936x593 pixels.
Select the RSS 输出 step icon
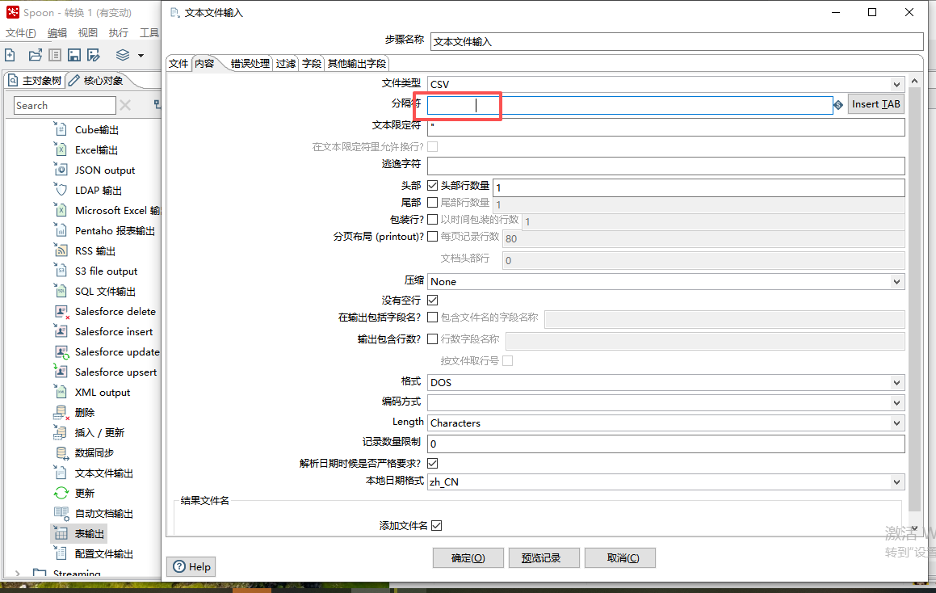[x=61, y=250]
